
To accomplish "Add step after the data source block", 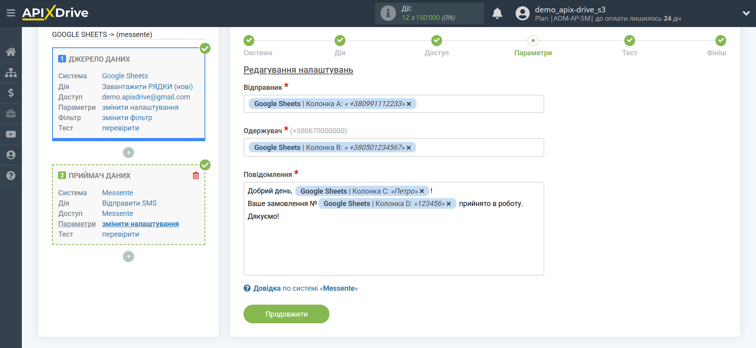I will (x=129, y=153).
